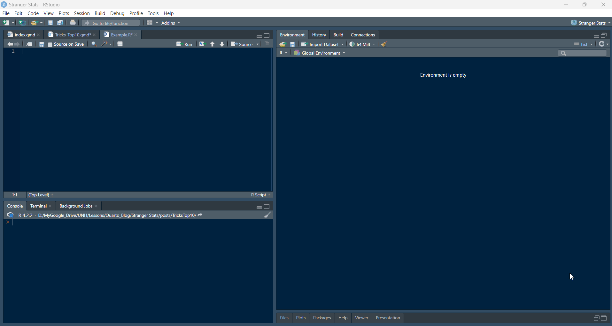Open the Tools menu
Image resolution: width=612 pixels, height=326 pixels.
click(x=153, y=13)
